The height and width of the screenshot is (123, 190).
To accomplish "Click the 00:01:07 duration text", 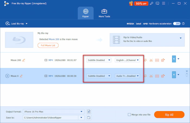I will point(72,60).
